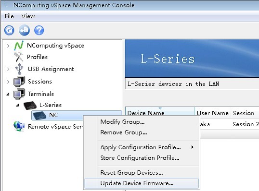259x191 pixels.
Task: Open Apply Configuration Profile submenu
Action: (142, 147)
